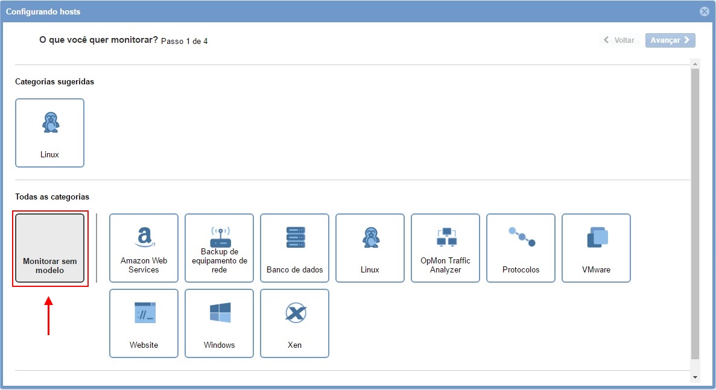Click the scrollbar up arrow
The height and width of the screenshot is (390, 716).
[695, 64]
